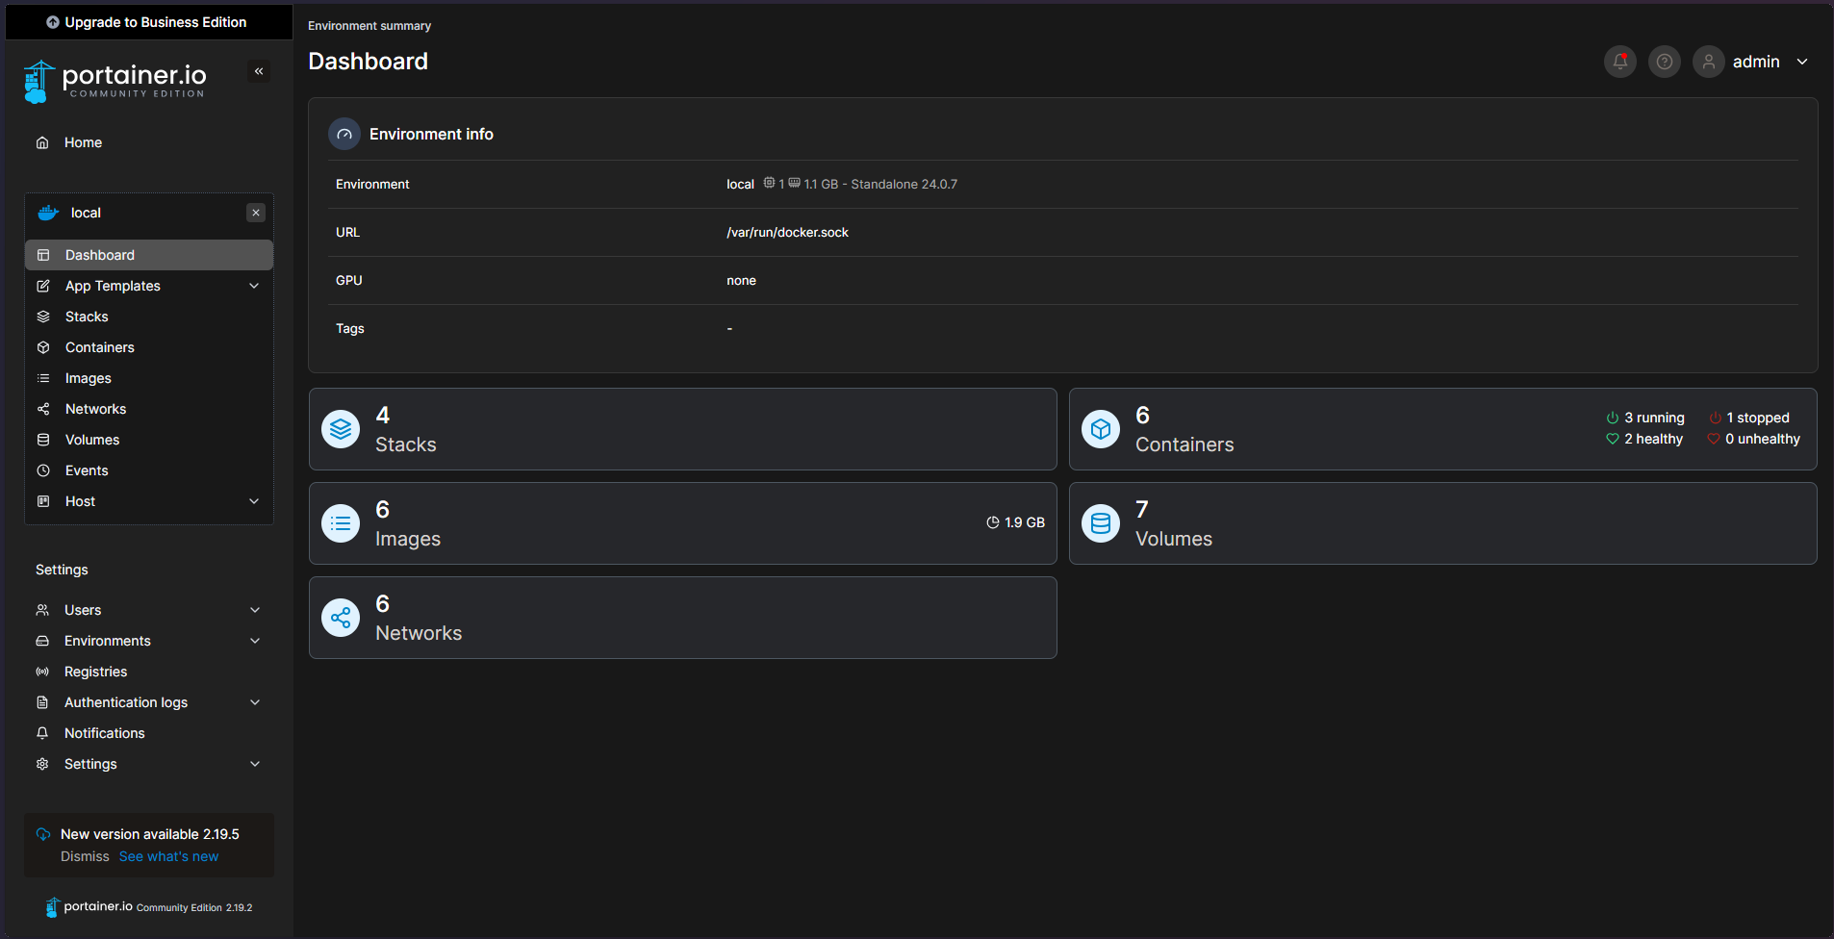Open the Containers section icon
The width and height of the screenshot is (1834, 939).
click(x=43, y=347)
